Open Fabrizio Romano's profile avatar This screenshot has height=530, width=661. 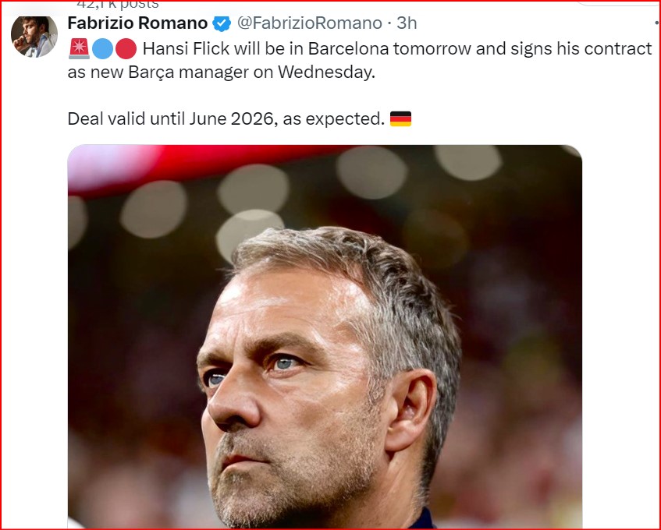point(34,35)
